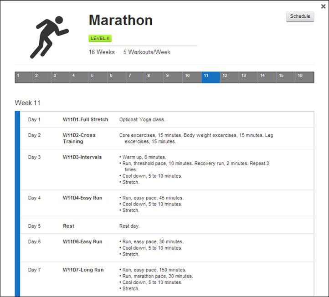The height and width of the screenshot is (297, 329).
Task: Select week 10 in the week bar
Action: pyautogui.click(x=192, y=77)
